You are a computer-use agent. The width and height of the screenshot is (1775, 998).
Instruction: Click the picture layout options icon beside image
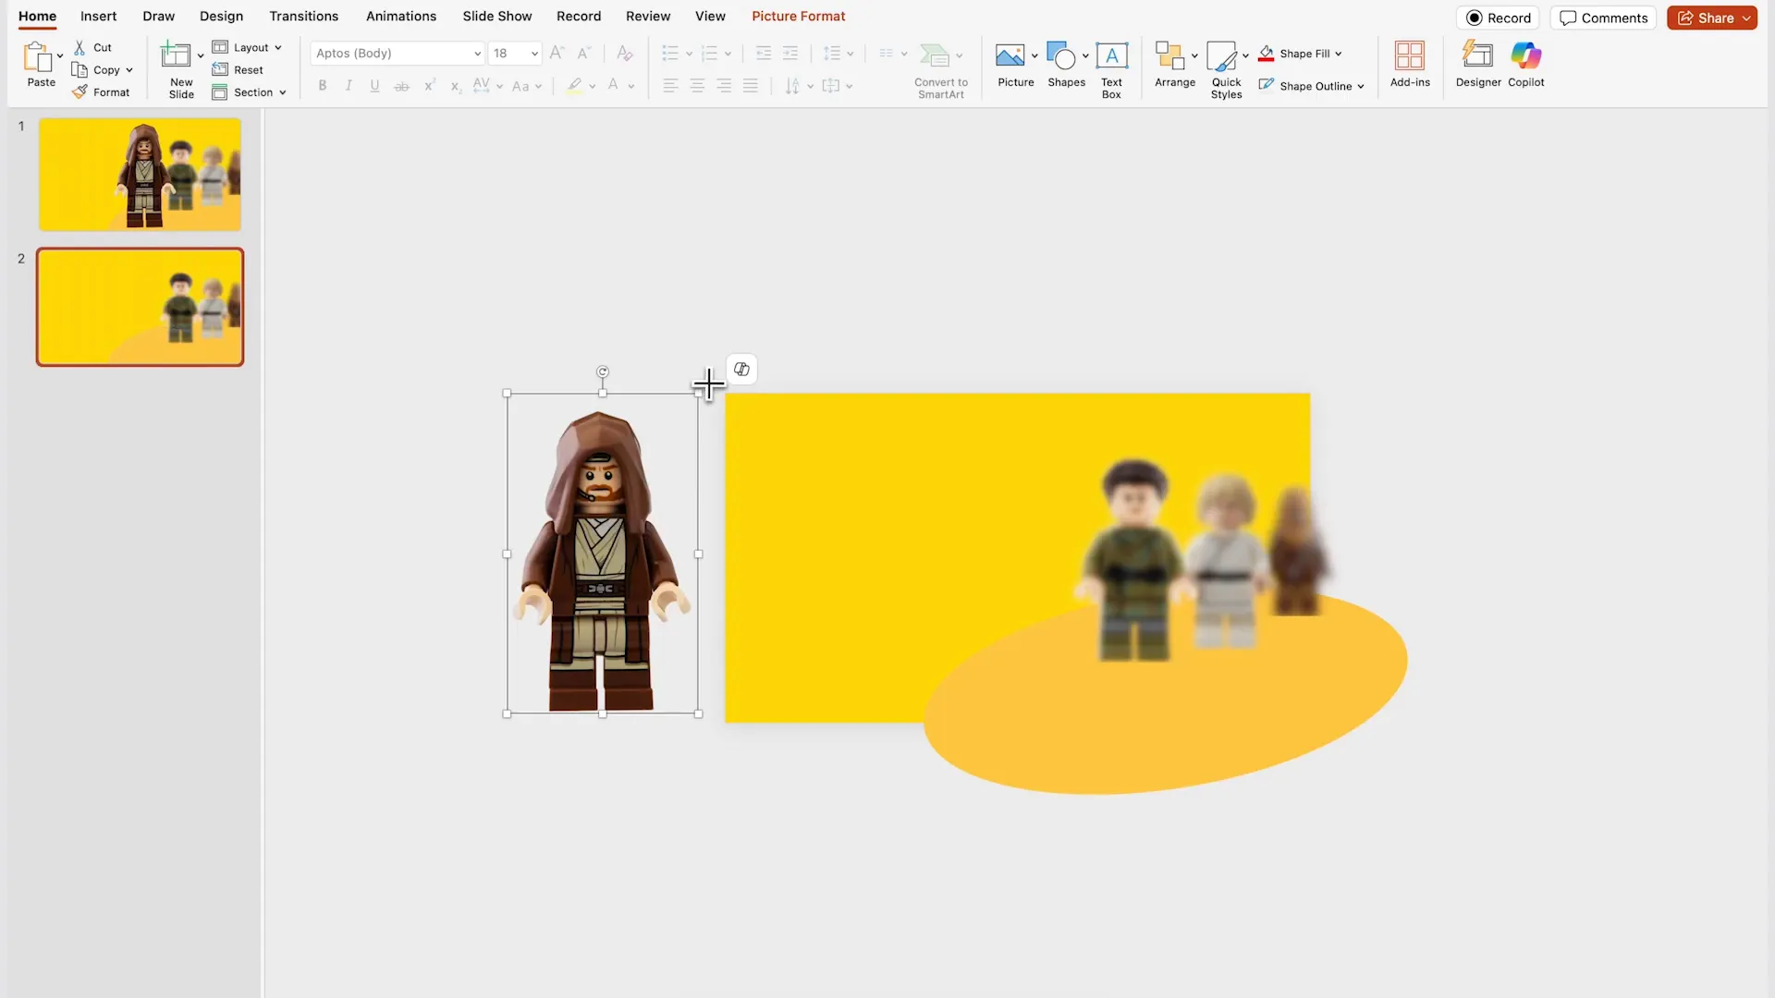tap(741, 370)
